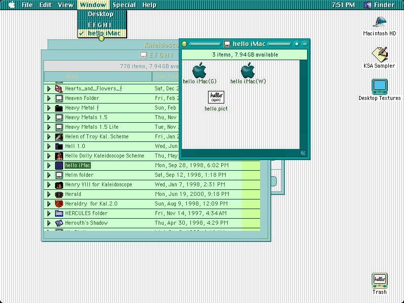The image size is (404, 303).
Task: Select the Hello Dolly Kaleidoscope Scheme icon
Action: click(59, 156)
